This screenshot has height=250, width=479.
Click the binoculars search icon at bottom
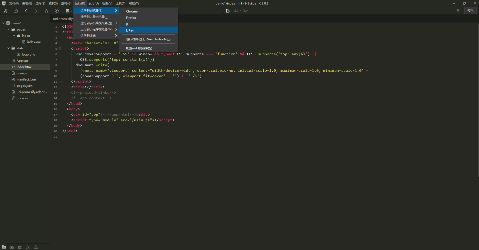click(x=12, y=247)
